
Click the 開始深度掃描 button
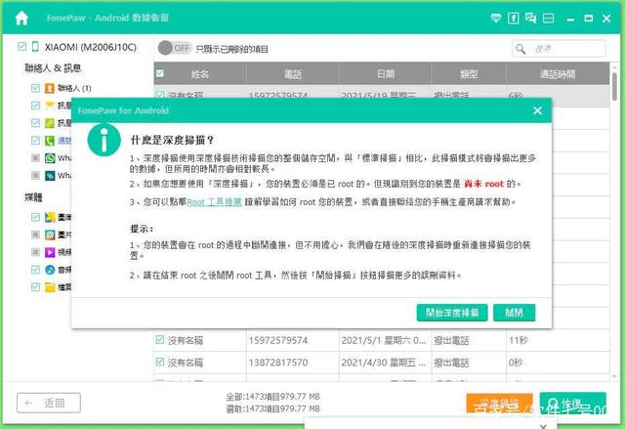(452, 313)
